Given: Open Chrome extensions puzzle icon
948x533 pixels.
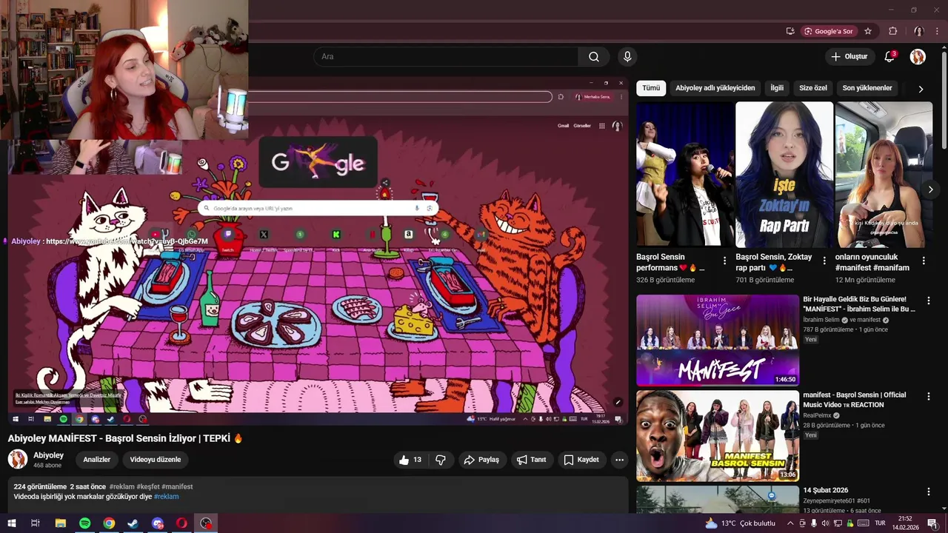Looking at the screenshot, I should [x=892, y=31].
